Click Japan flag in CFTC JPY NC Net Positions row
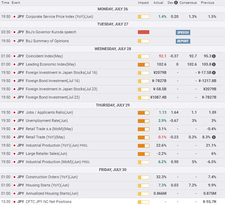This screenshot has height=205, width=225. [14, 202]
